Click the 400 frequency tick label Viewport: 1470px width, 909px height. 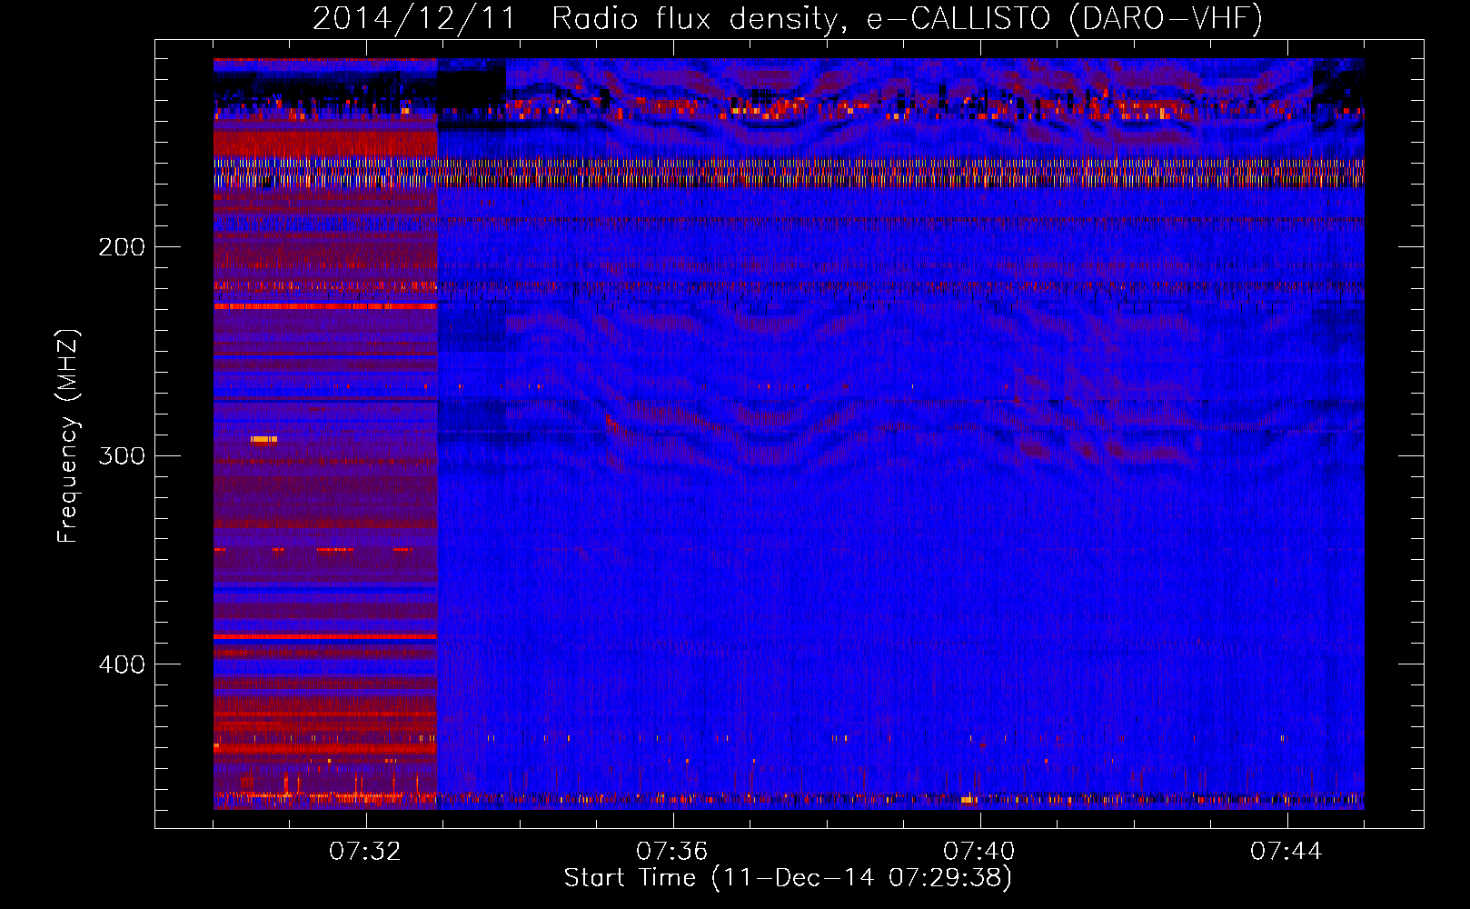pyautogui.click(x=122, y=664)
